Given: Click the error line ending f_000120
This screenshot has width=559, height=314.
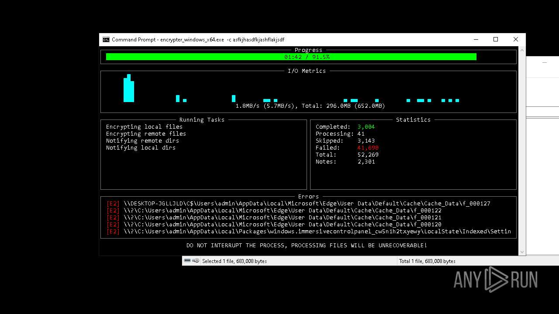Looking at the screenshot, I should pos(274,225).
